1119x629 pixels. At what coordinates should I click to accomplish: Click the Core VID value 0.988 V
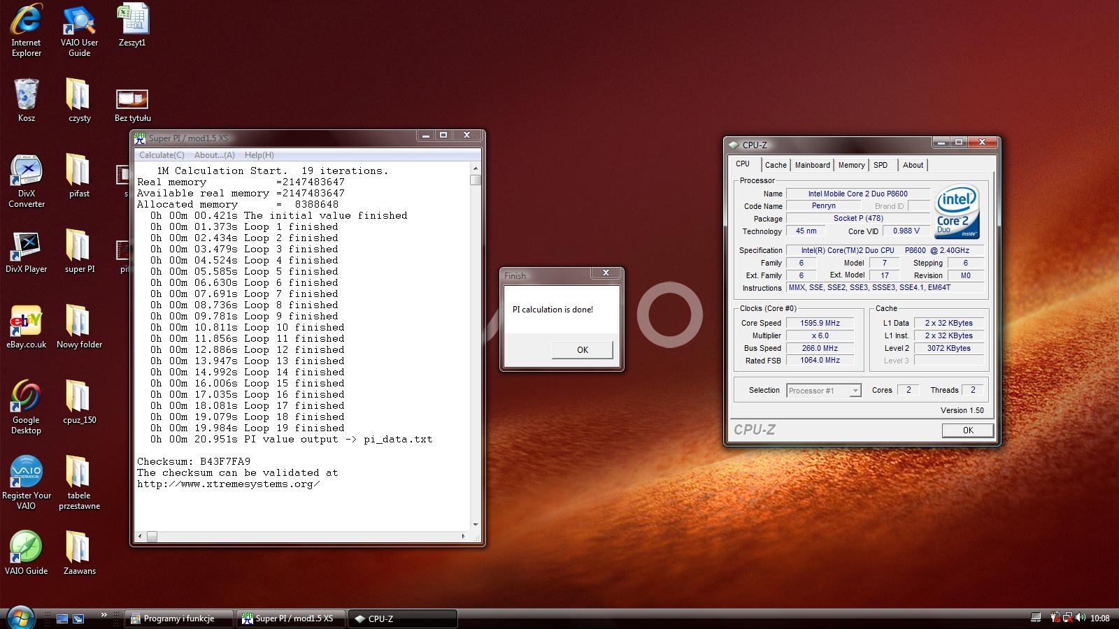click(906, 231)
